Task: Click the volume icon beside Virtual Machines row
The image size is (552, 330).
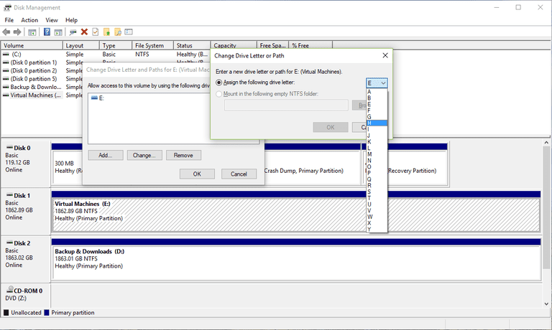Action: click(6, 95)
